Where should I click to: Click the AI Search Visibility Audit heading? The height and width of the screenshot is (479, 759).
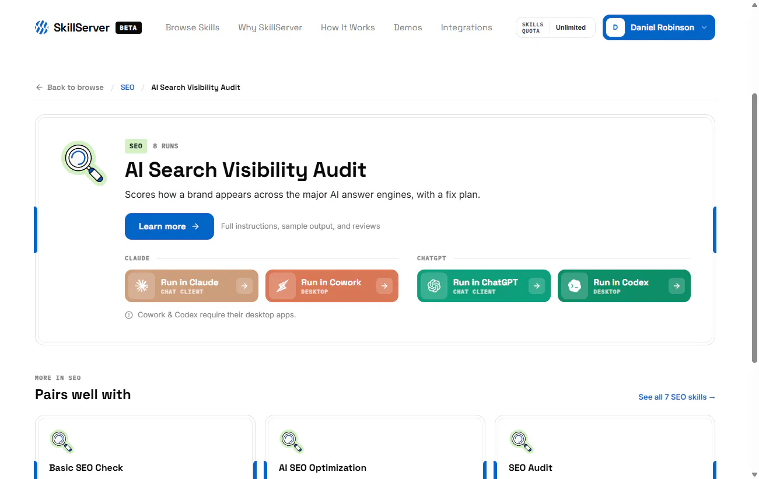click(246, 170)
